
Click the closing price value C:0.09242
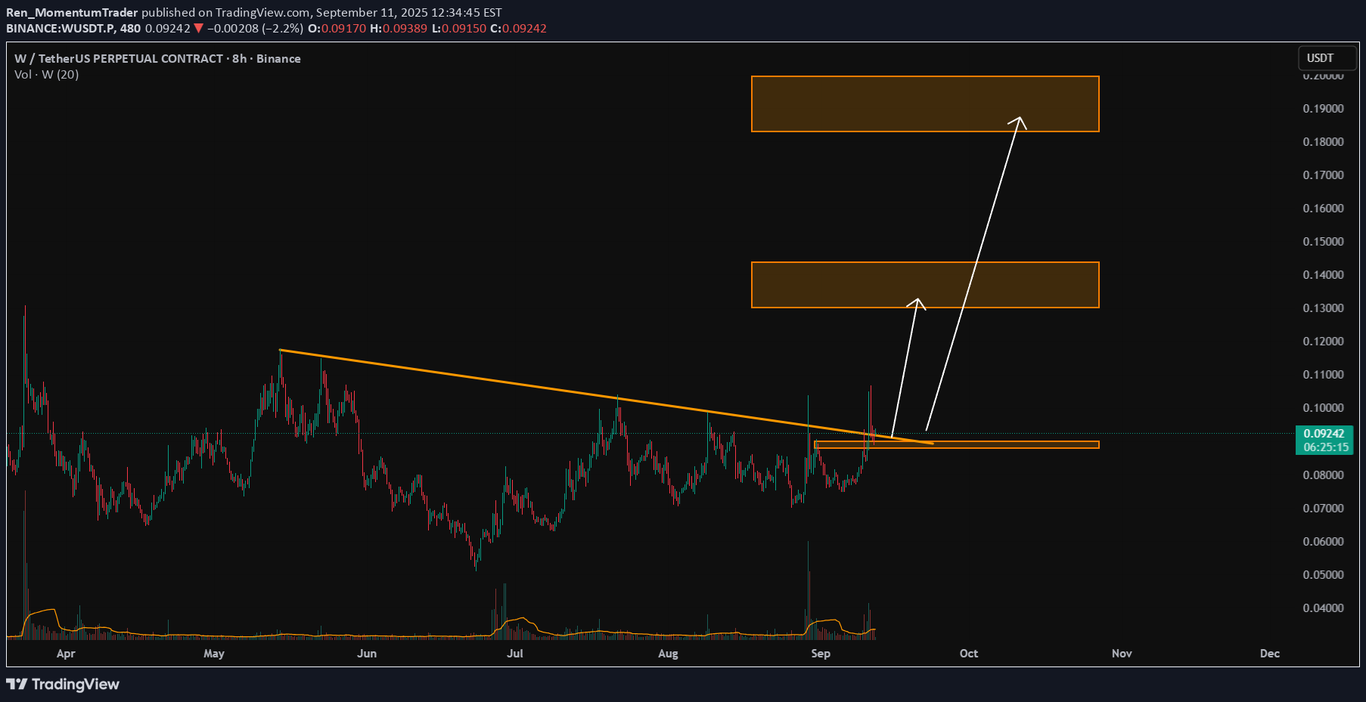tap(518, 28)
